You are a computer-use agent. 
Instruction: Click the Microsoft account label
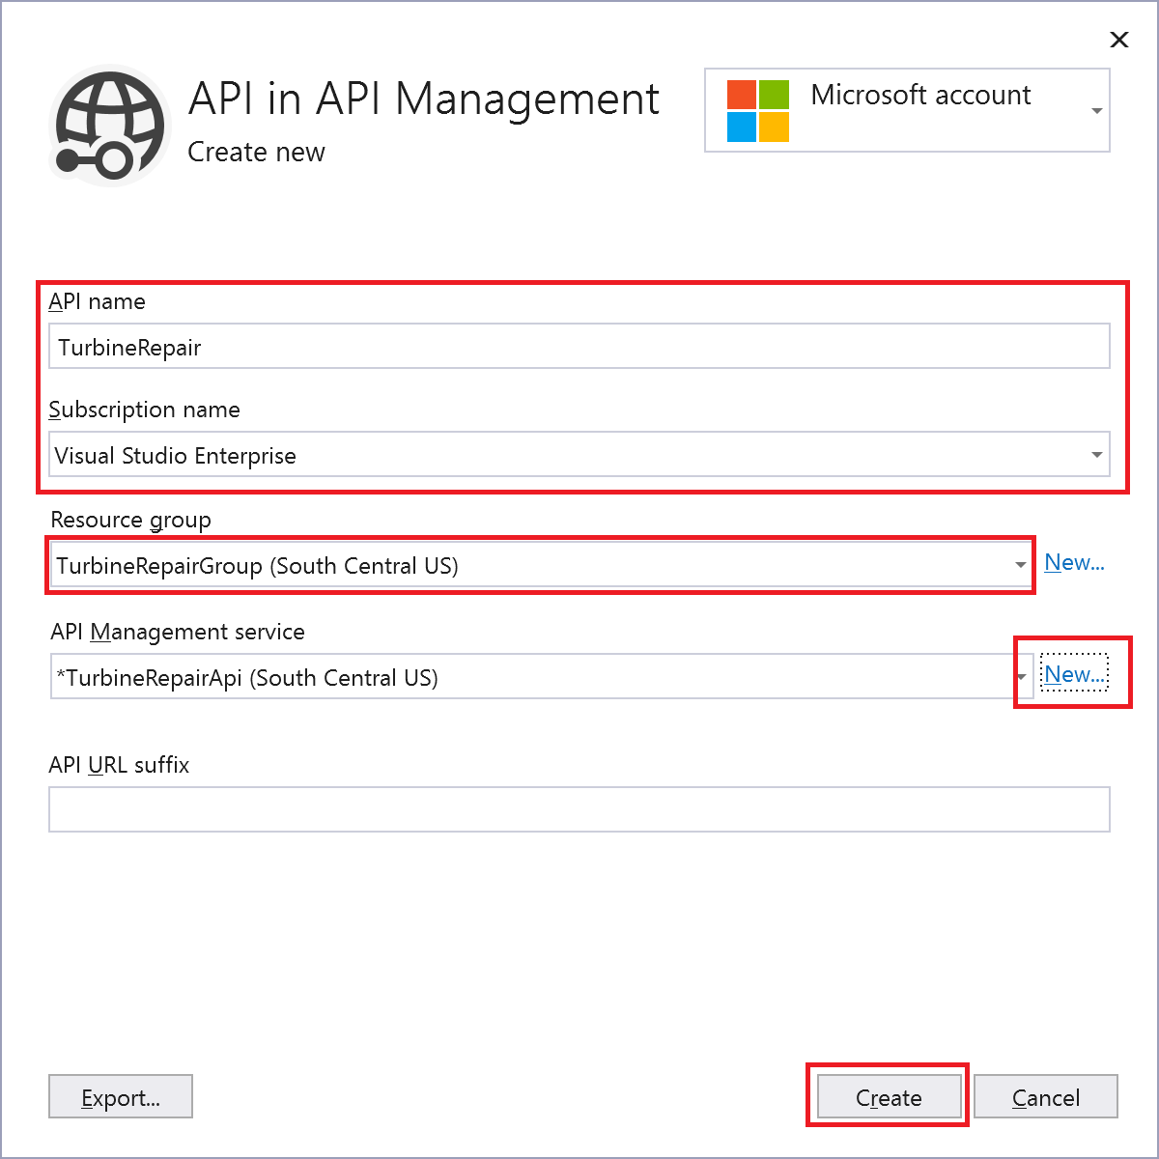click(920, 95)
